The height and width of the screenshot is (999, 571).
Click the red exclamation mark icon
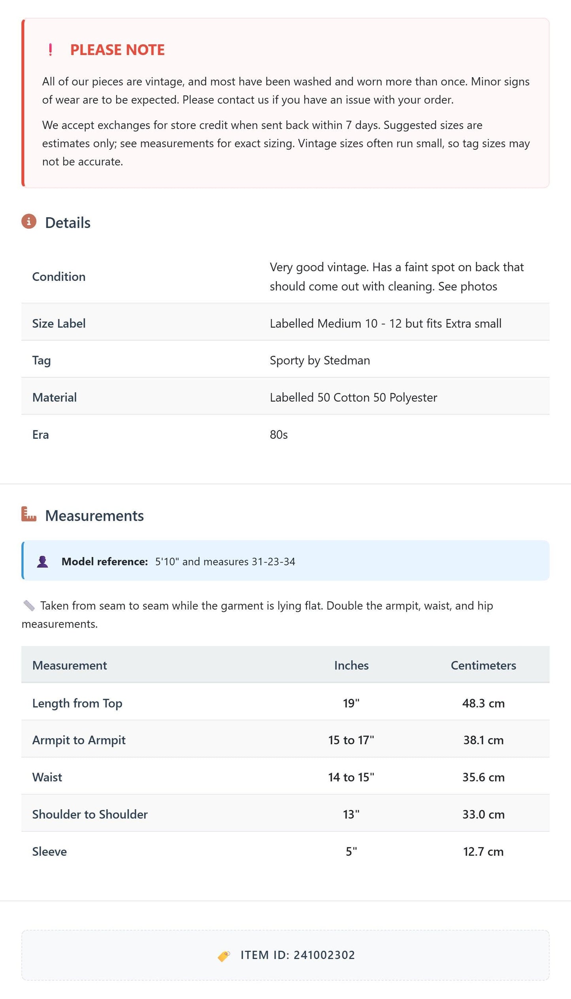[x=50, y=50]
